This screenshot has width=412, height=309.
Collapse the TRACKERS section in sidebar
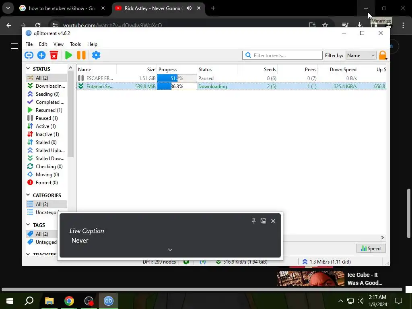pyautogui.click(x=28, y=254)
